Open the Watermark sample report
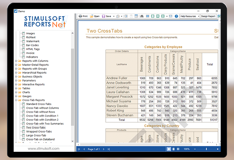Viewport: 234px width, 160px height. pos(33,41)
